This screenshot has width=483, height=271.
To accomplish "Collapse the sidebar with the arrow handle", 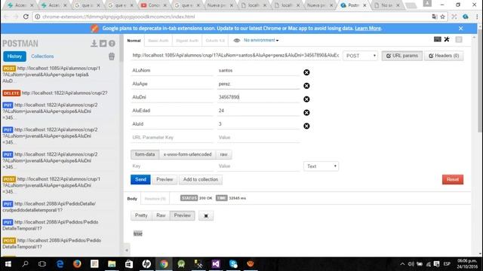I will tap(127, 250).
